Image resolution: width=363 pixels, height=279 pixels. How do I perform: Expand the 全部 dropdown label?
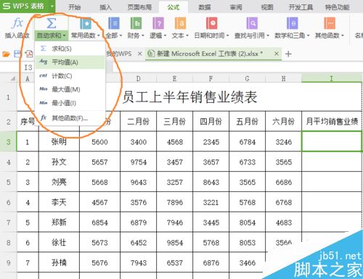click(113, 36)
